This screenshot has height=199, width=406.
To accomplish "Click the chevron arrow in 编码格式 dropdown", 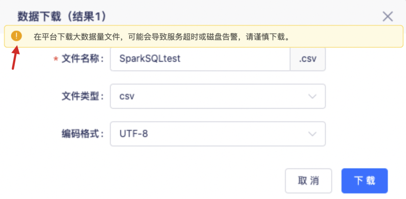I will (313, 134).
